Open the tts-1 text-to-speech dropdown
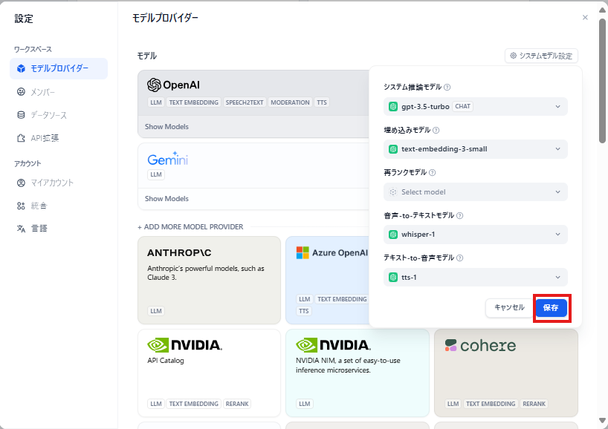Image resolution: width=608 pixels, height=429 pixels. (476, 278)
